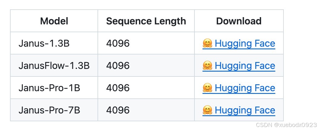Screen dimensions: 318x130
Task: Select the Sequence Length column header
Action: point(146,21)
